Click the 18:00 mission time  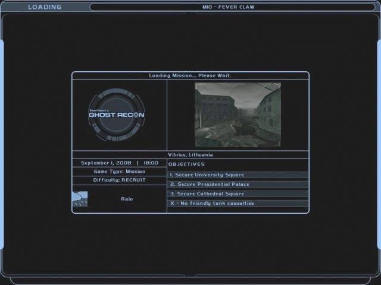(151, 163)
